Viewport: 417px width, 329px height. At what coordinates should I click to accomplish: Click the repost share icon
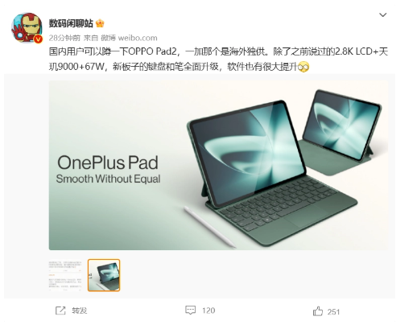pos(60,310)
